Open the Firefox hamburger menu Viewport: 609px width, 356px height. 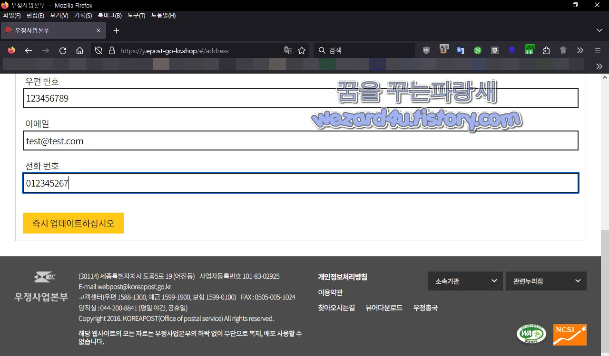coord(597,50)
